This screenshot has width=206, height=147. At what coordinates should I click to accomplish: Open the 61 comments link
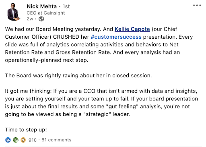click(56, 140)
